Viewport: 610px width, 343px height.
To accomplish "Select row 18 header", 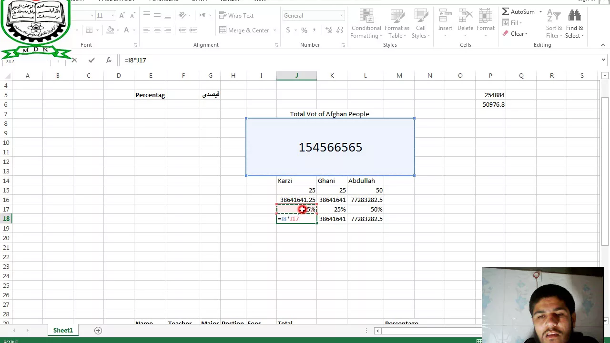I will pyautogui.click(x=6, y=219).
